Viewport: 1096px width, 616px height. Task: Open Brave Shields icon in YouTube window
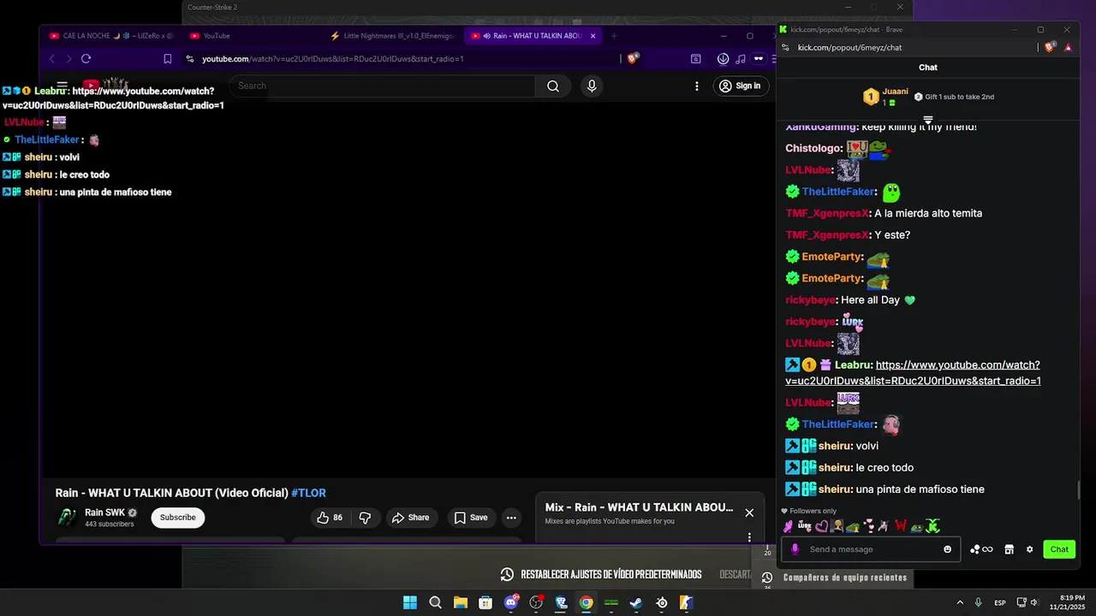pyautogui.click(x=633, y=59)
